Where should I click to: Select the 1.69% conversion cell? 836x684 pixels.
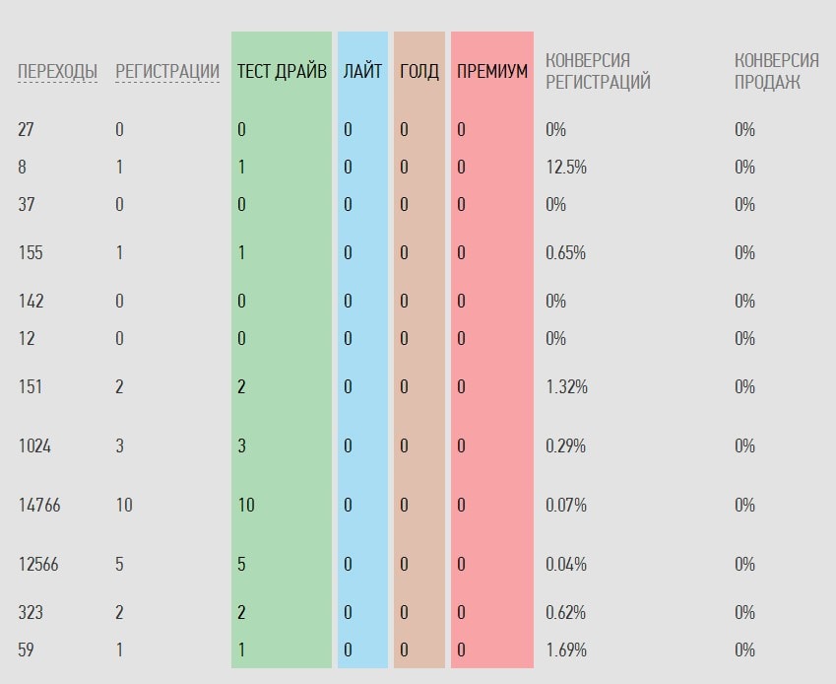click(x=566, y=650)
